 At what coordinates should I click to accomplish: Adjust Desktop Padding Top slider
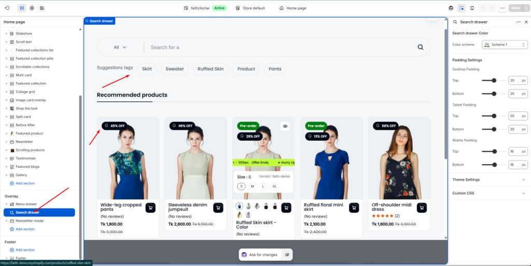tap(494, 80)
